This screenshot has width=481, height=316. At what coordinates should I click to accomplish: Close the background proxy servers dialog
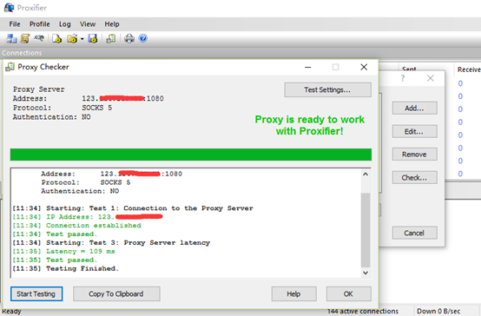click(431, 78)
